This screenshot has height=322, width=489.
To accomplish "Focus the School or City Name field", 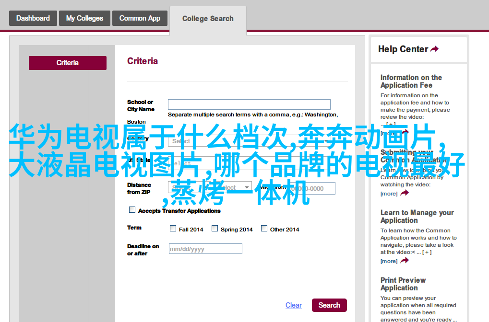I will click(249, 104).
